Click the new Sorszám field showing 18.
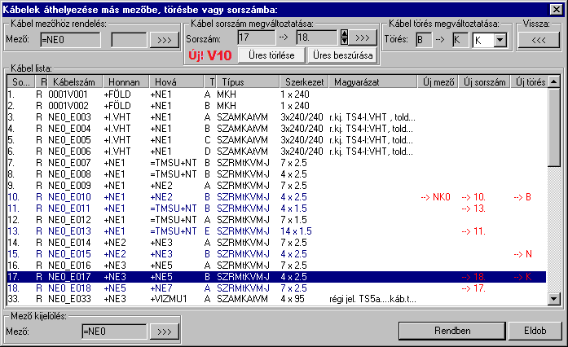This screenshot has width=568, height=347. 317,38
